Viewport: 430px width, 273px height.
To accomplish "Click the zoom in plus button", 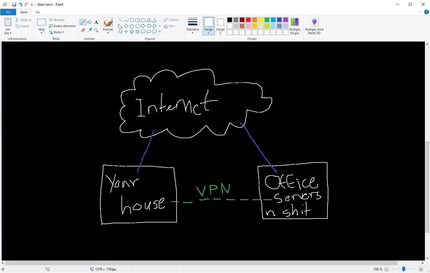I will click(x=421, y=269).
